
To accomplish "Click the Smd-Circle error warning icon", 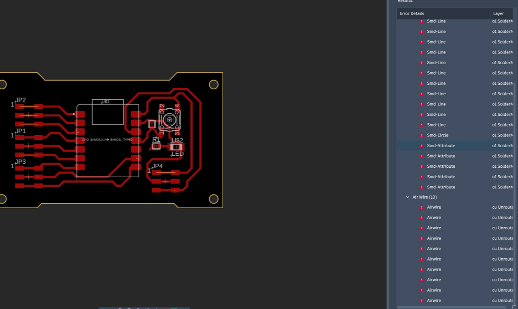I will [x=422, y=135].
